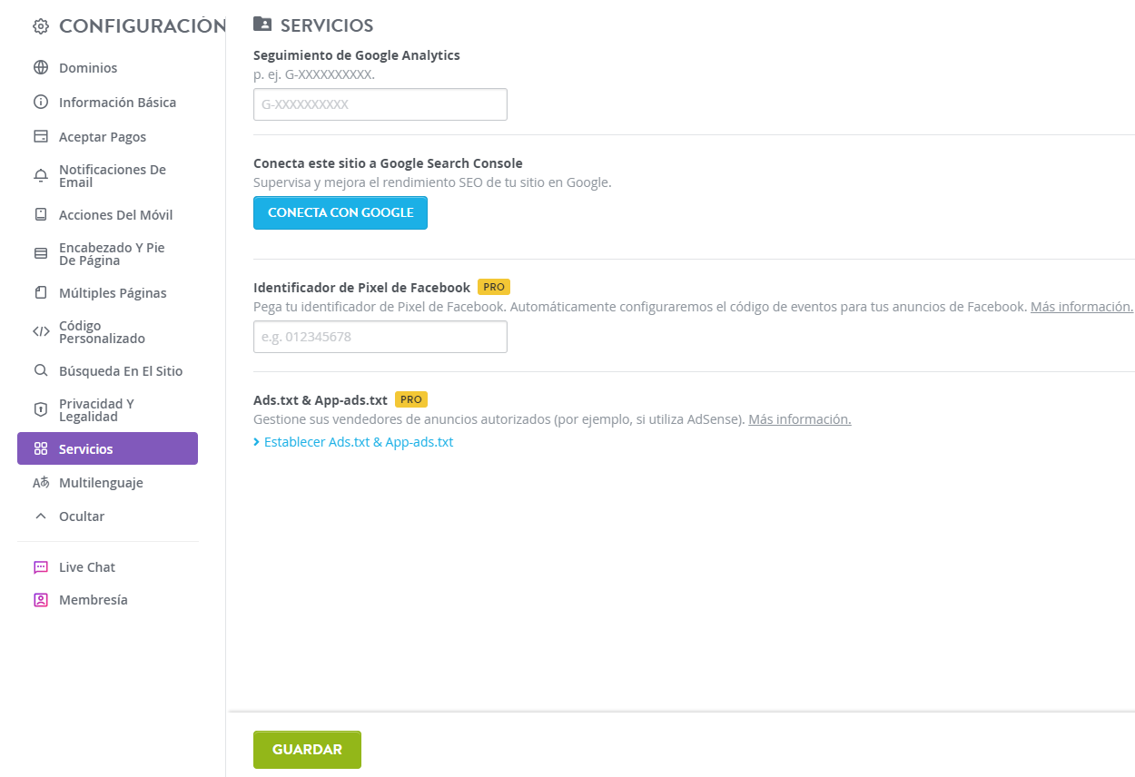
Task: Click the Configuración gear icon
Action: coord(40,26)
